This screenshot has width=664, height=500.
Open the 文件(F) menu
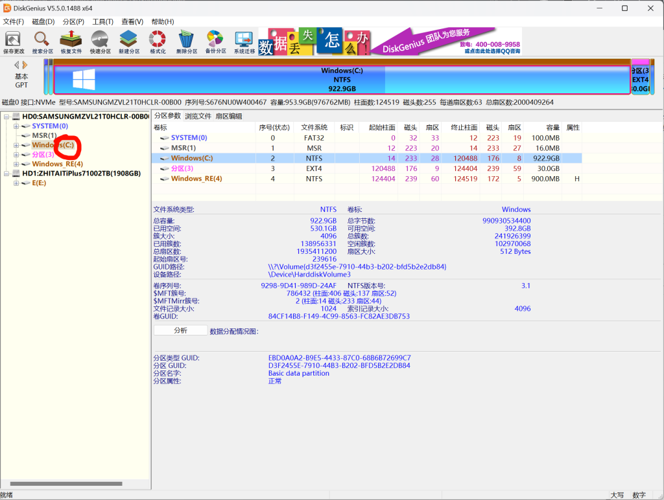tap(14, 21)
